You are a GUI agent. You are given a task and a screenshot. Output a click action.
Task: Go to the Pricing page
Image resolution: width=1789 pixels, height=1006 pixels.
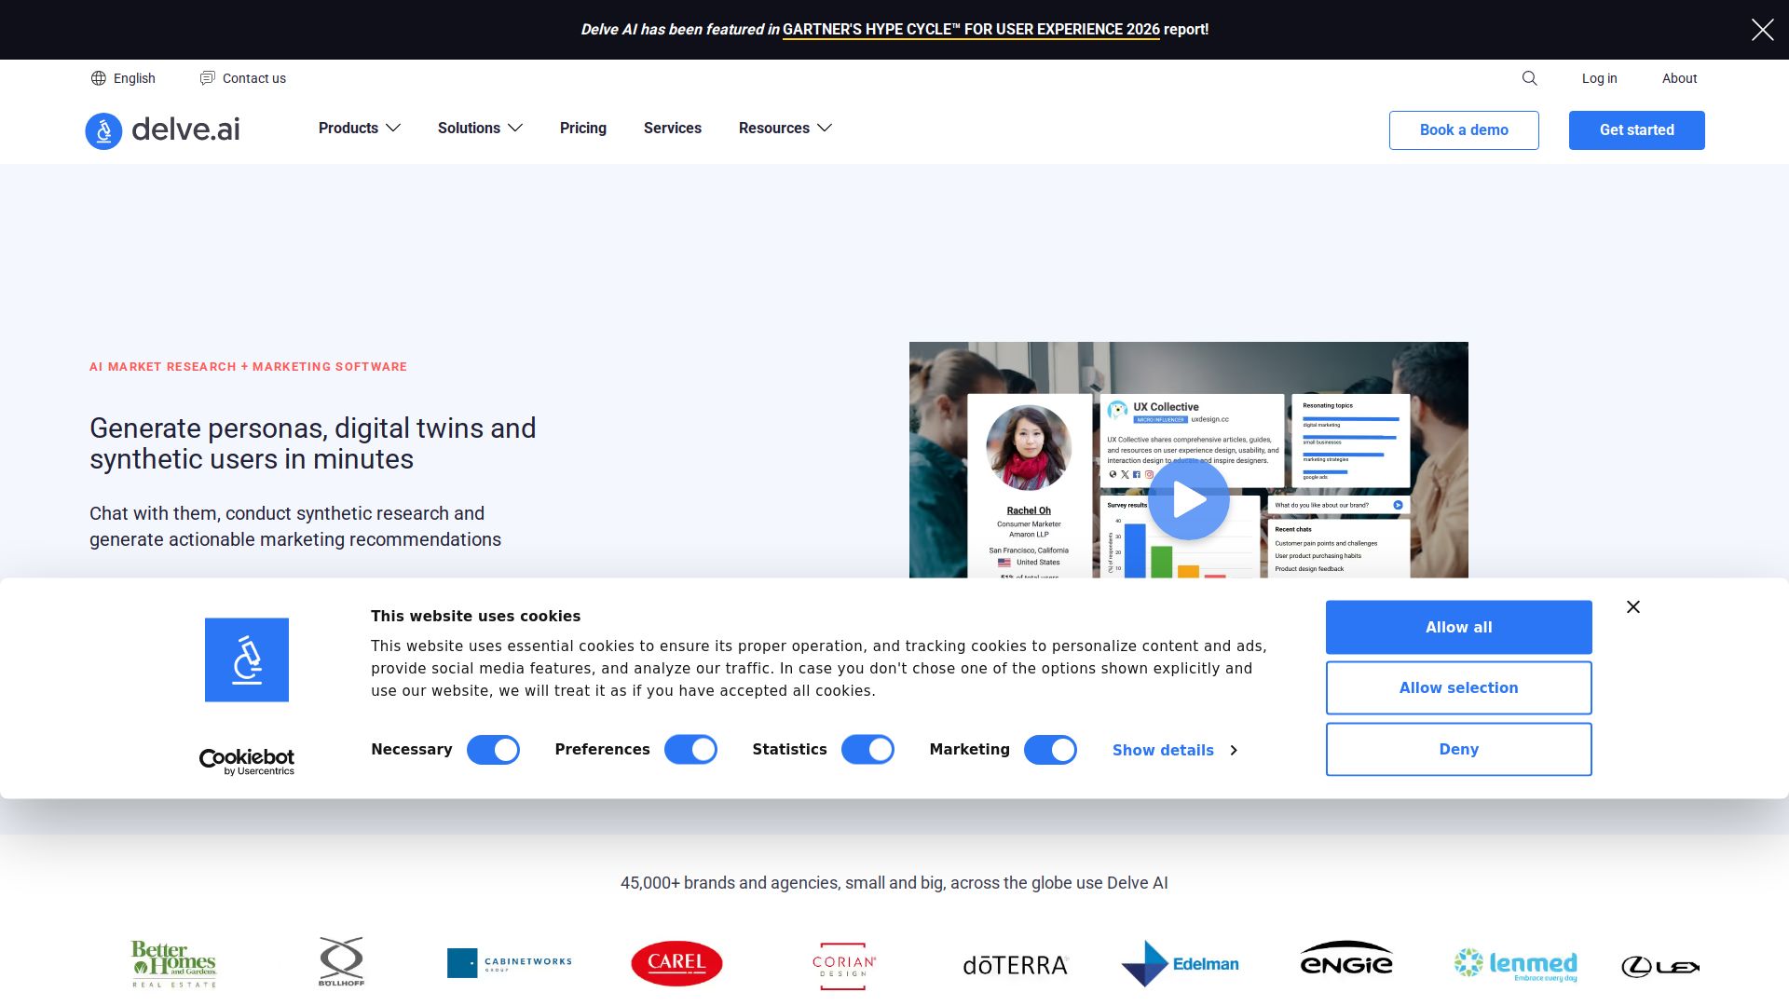pos(583,129)
